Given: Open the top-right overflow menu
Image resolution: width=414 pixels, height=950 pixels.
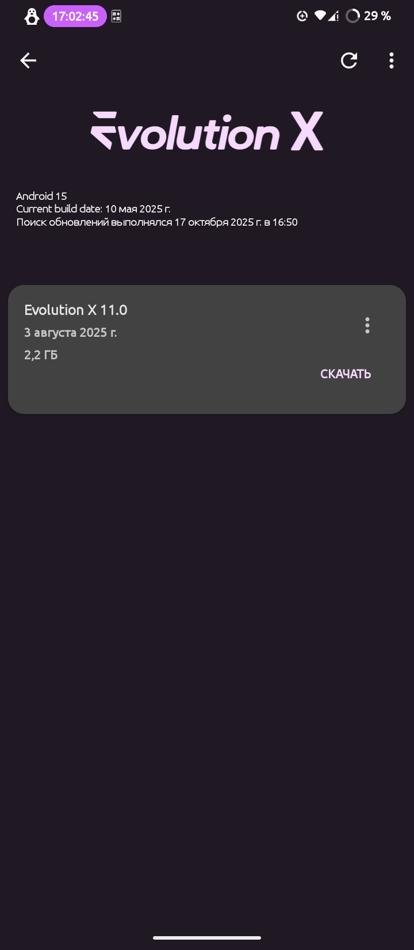Looking at the screenshot, I should tap(392, 60).
